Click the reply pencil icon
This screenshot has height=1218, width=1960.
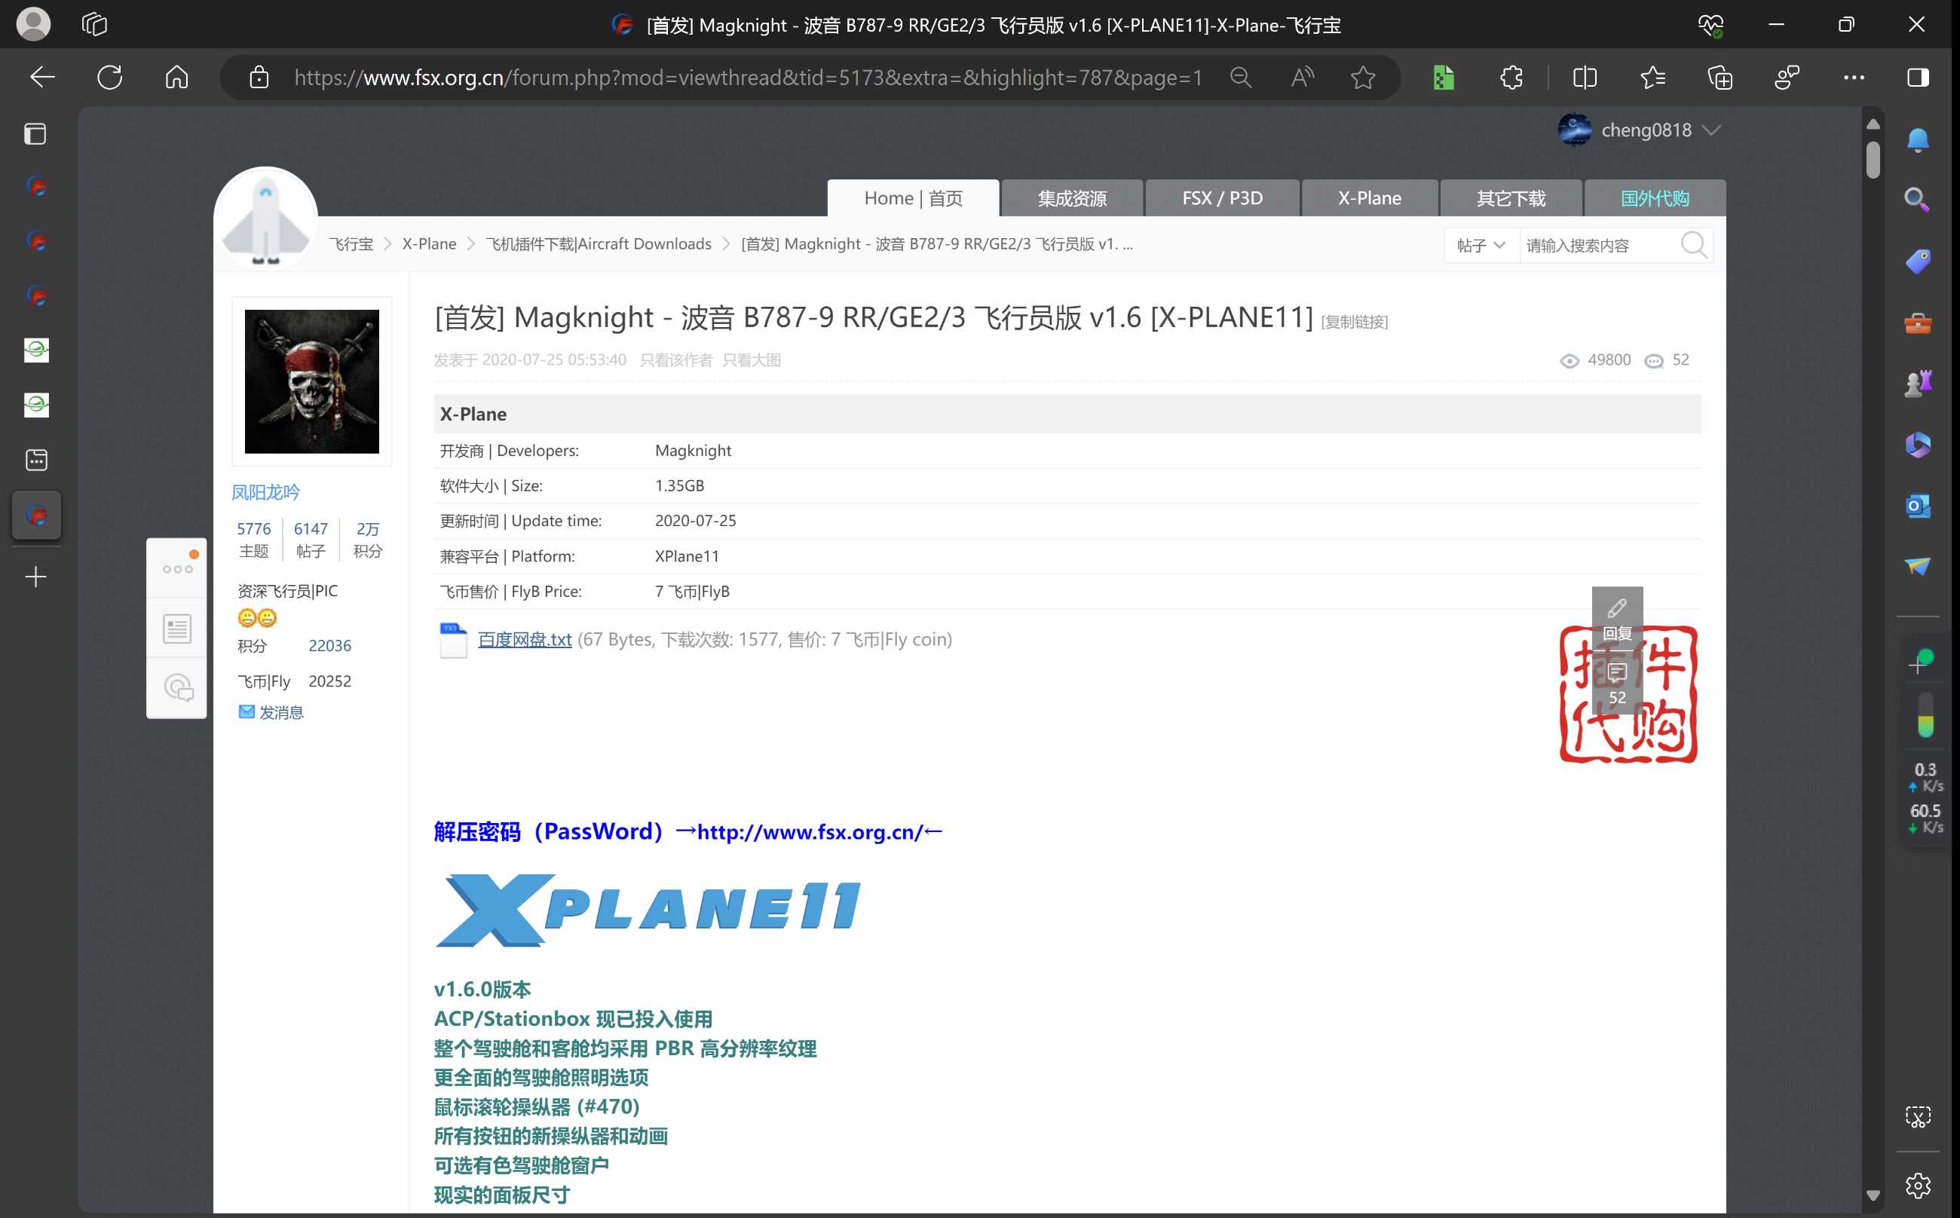tap(1617, 619)
